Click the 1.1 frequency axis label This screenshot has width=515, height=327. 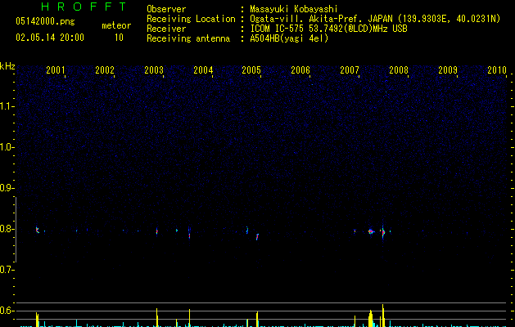point(7,106)
